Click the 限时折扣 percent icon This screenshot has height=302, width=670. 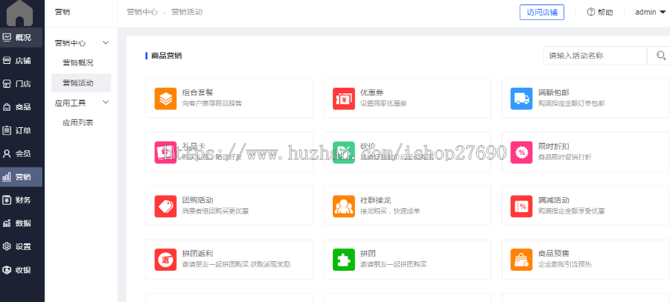point(521,152)
